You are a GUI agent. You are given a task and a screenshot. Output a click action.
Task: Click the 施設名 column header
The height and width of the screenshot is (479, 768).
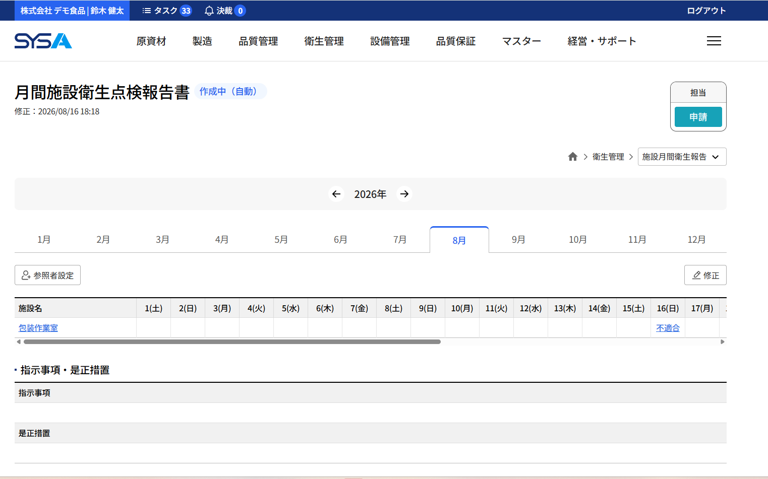(x=76, y=308)
